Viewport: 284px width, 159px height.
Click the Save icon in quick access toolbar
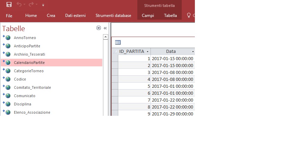point(9,4)
